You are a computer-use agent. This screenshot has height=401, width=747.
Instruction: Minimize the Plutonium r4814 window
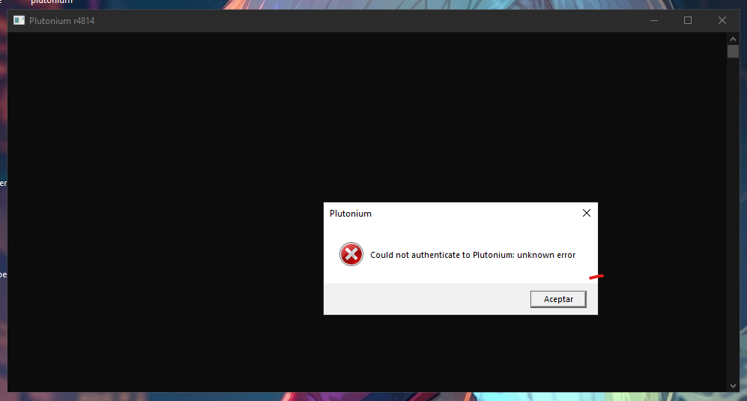click(x=653, y=20)
